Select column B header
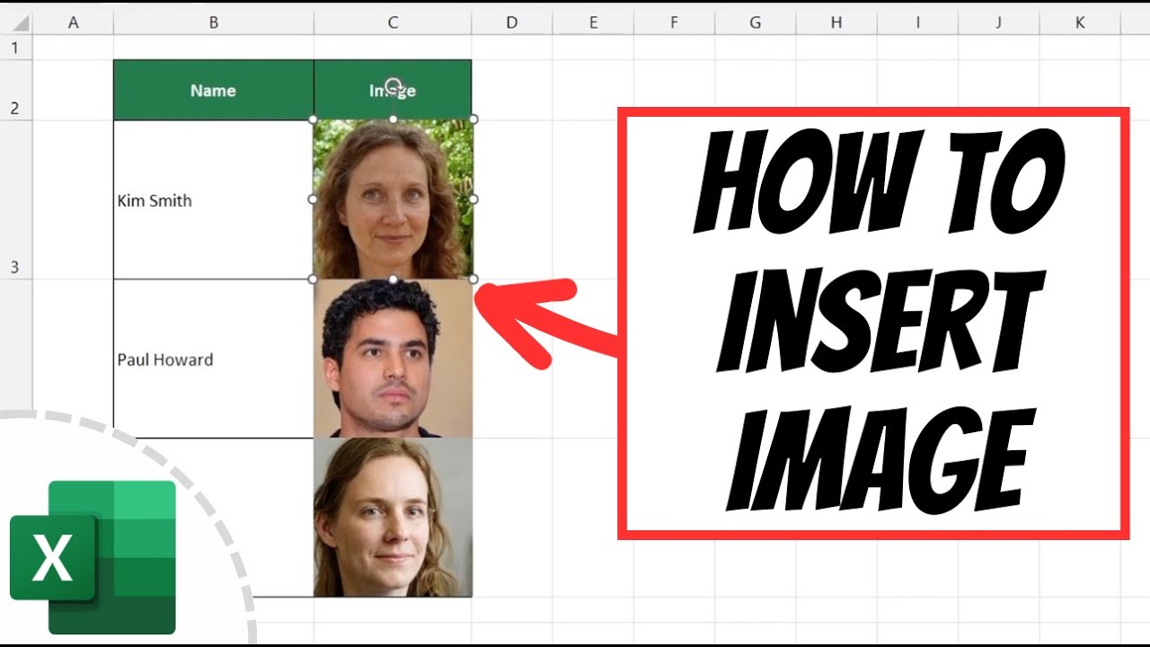Viewport: 1150px width, 647px height. click(214, 22)
